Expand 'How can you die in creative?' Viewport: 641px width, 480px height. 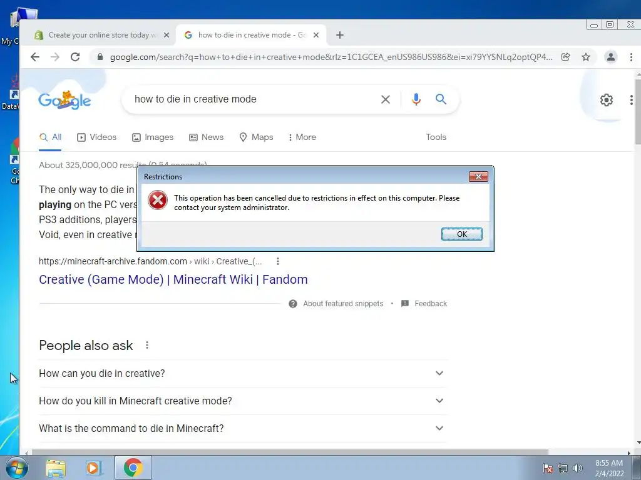244,374
